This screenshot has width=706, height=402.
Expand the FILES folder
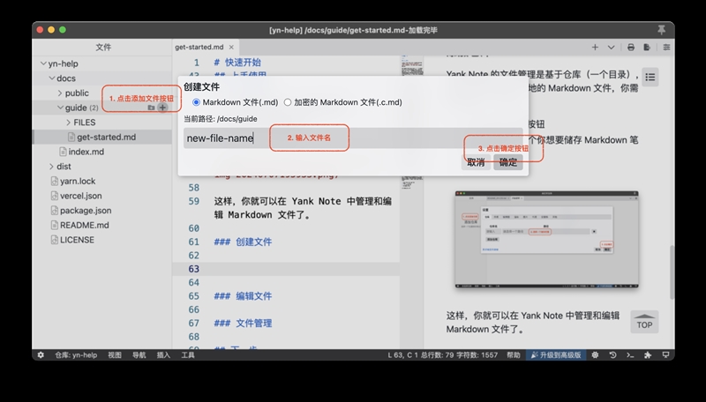[69, 123]
